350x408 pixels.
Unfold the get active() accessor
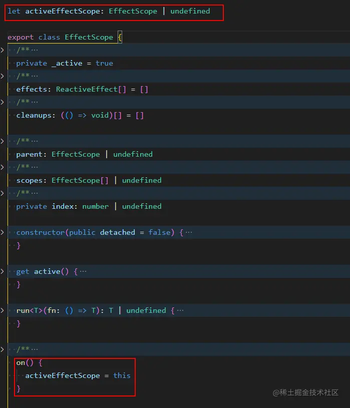pos(3,271)
